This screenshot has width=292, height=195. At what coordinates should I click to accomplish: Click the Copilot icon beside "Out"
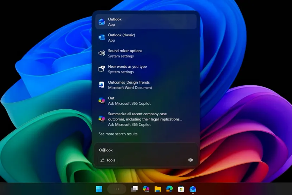(101, 100)
